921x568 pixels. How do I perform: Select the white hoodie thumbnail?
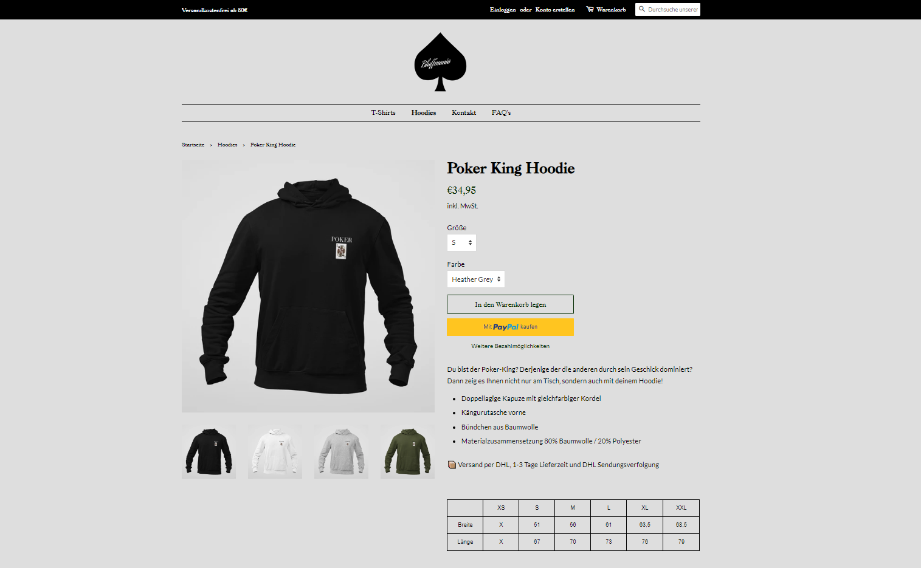275,451
